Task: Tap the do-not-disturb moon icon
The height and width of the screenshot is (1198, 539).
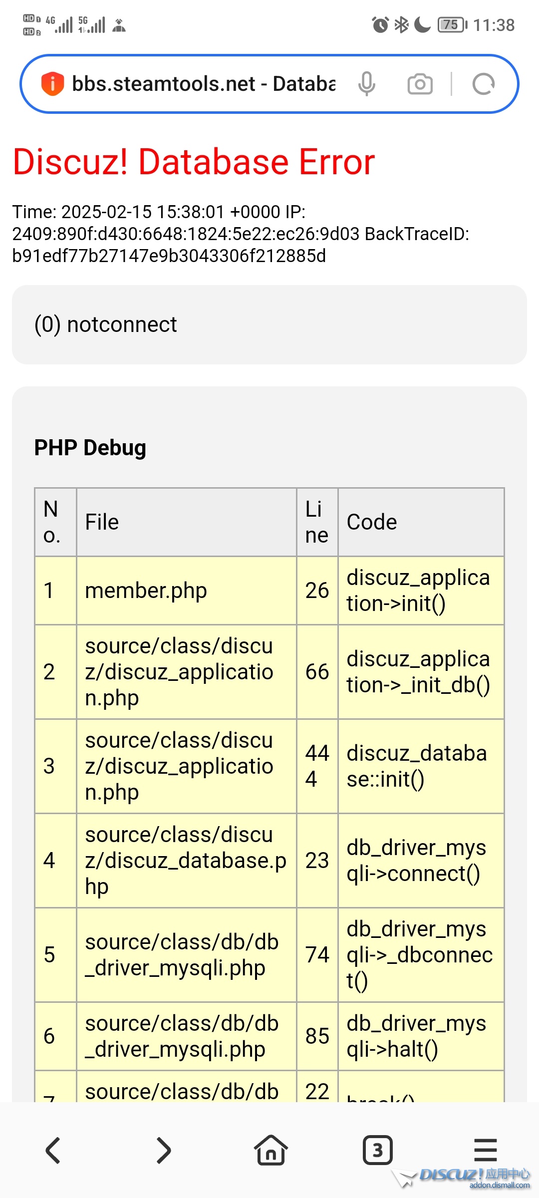Action: point(422,24)
